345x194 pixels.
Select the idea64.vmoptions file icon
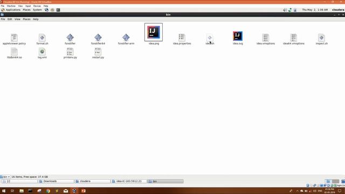293,38
